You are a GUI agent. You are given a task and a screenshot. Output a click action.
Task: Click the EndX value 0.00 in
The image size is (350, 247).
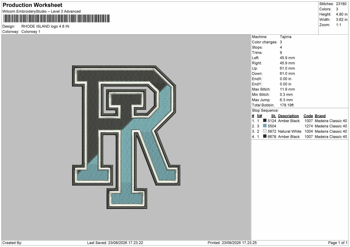pos(286,79)
